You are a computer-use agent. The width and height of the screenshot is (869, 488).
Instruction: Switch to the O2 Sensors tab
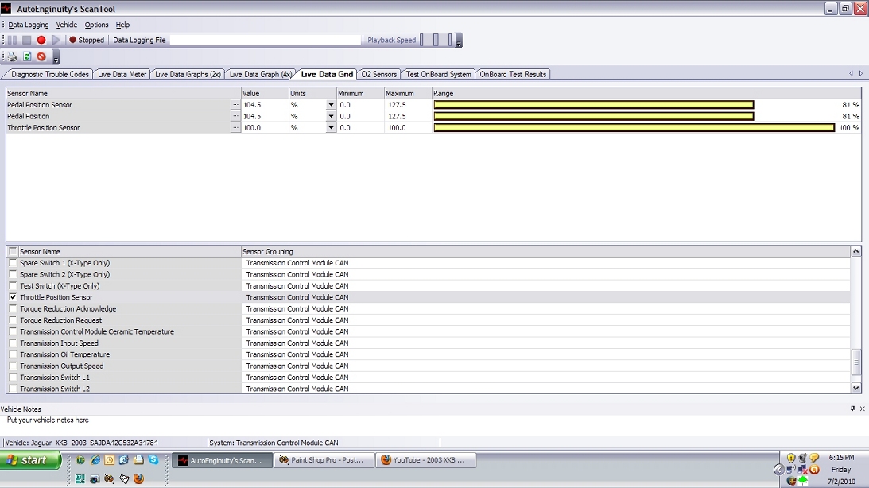click(x=379, y=74)
